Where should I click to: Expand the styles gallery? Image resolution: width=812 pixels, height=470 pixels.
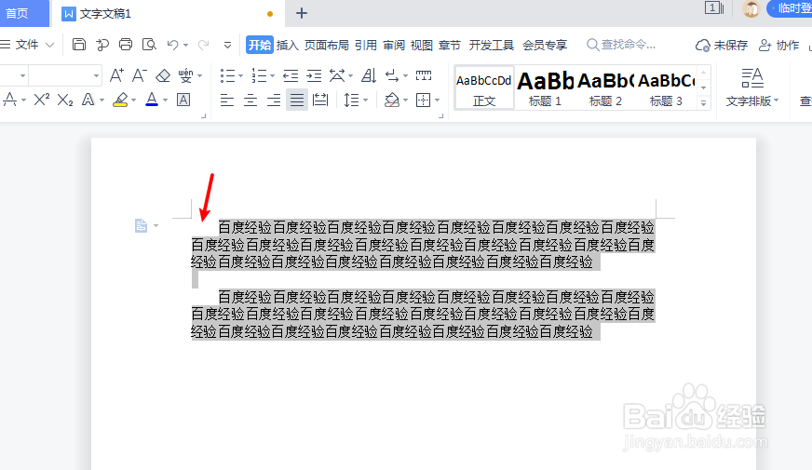tap(703, 103)
